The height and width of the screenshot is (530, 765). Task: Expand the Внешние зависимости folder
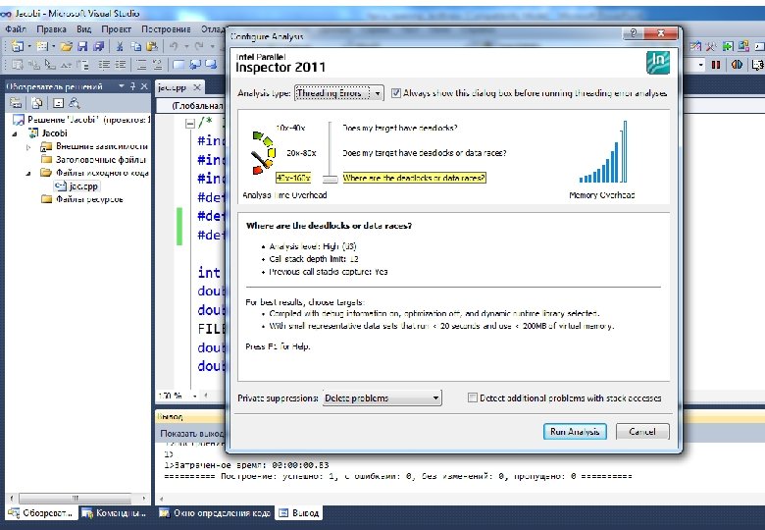[28, 146]
